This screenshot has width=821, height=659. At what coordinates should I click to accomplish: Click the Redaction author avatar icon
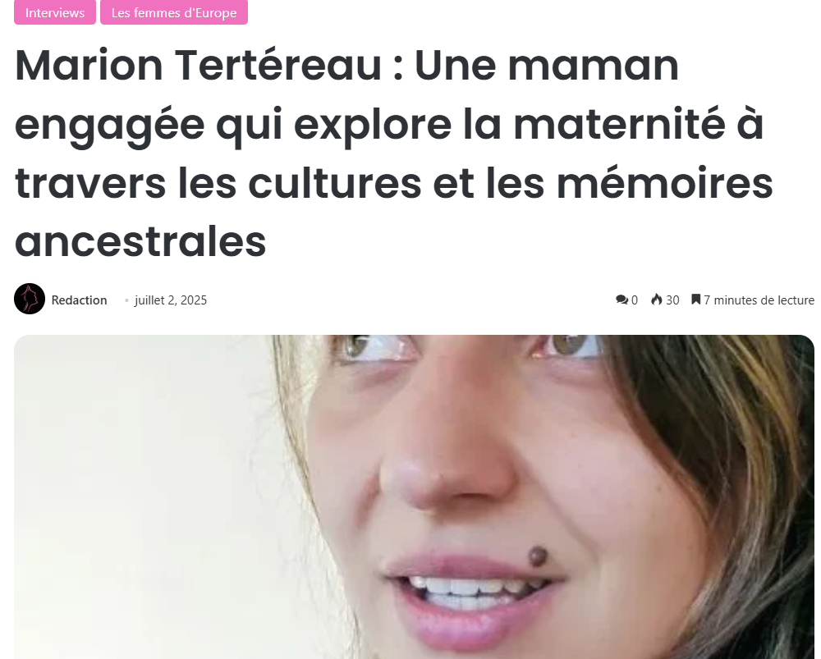click(30, 299)
